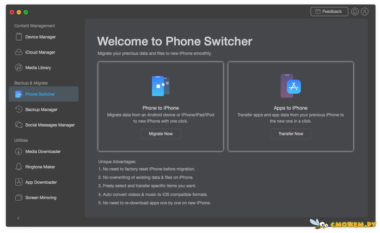Collapse the sidebar with the left chevron
Image resolution: width=380 pixels, height=233 pixels.
[x=18, y=218]
